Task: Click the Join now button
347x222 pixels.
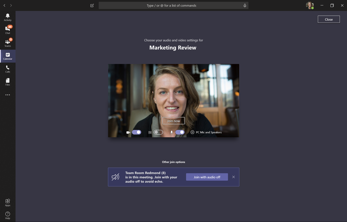Action: pyautogui.click(x=173, y=121)
